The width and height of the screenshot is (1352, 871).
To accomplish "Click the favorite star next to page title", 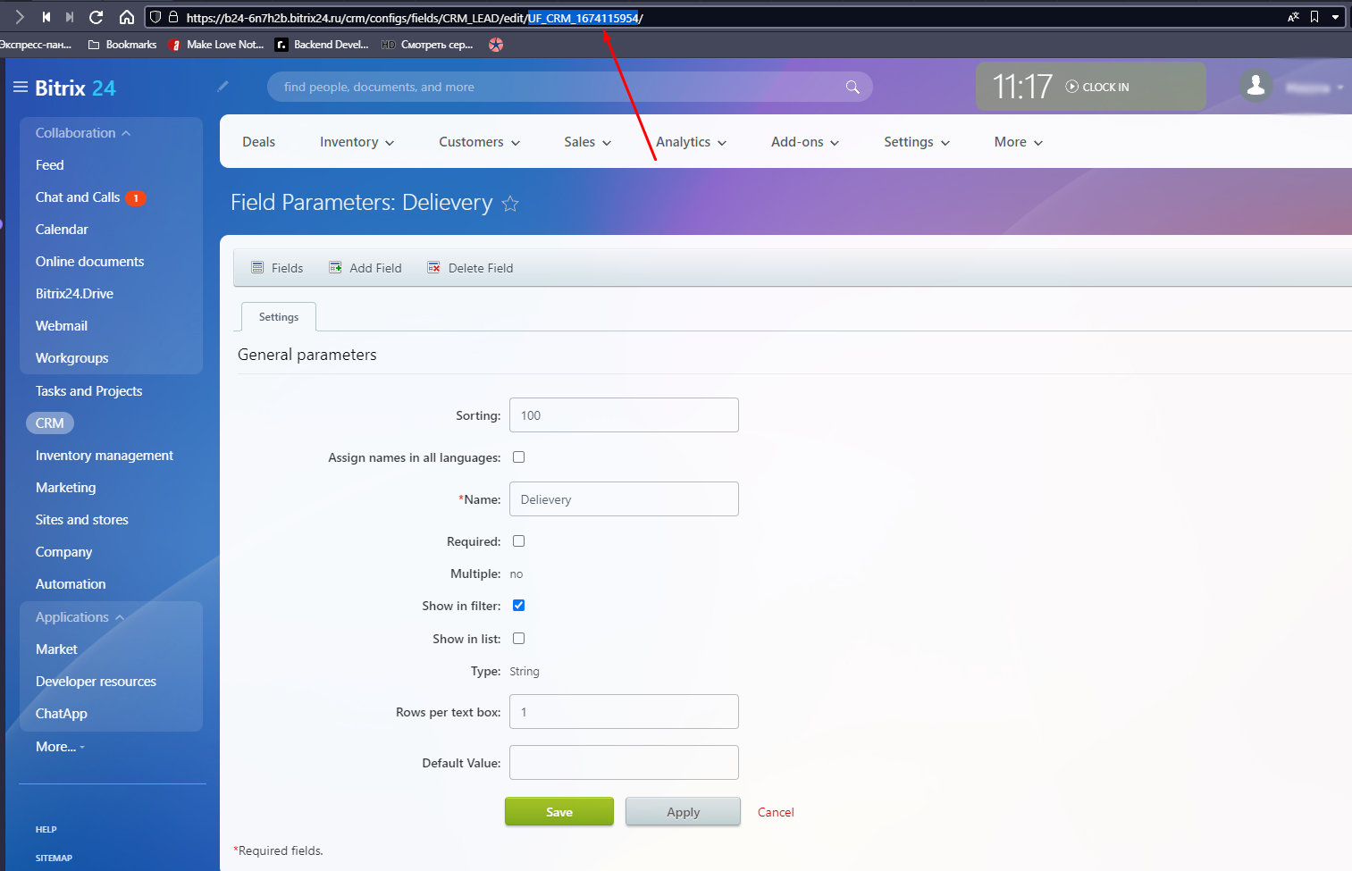I will click(x=510, y=204).
